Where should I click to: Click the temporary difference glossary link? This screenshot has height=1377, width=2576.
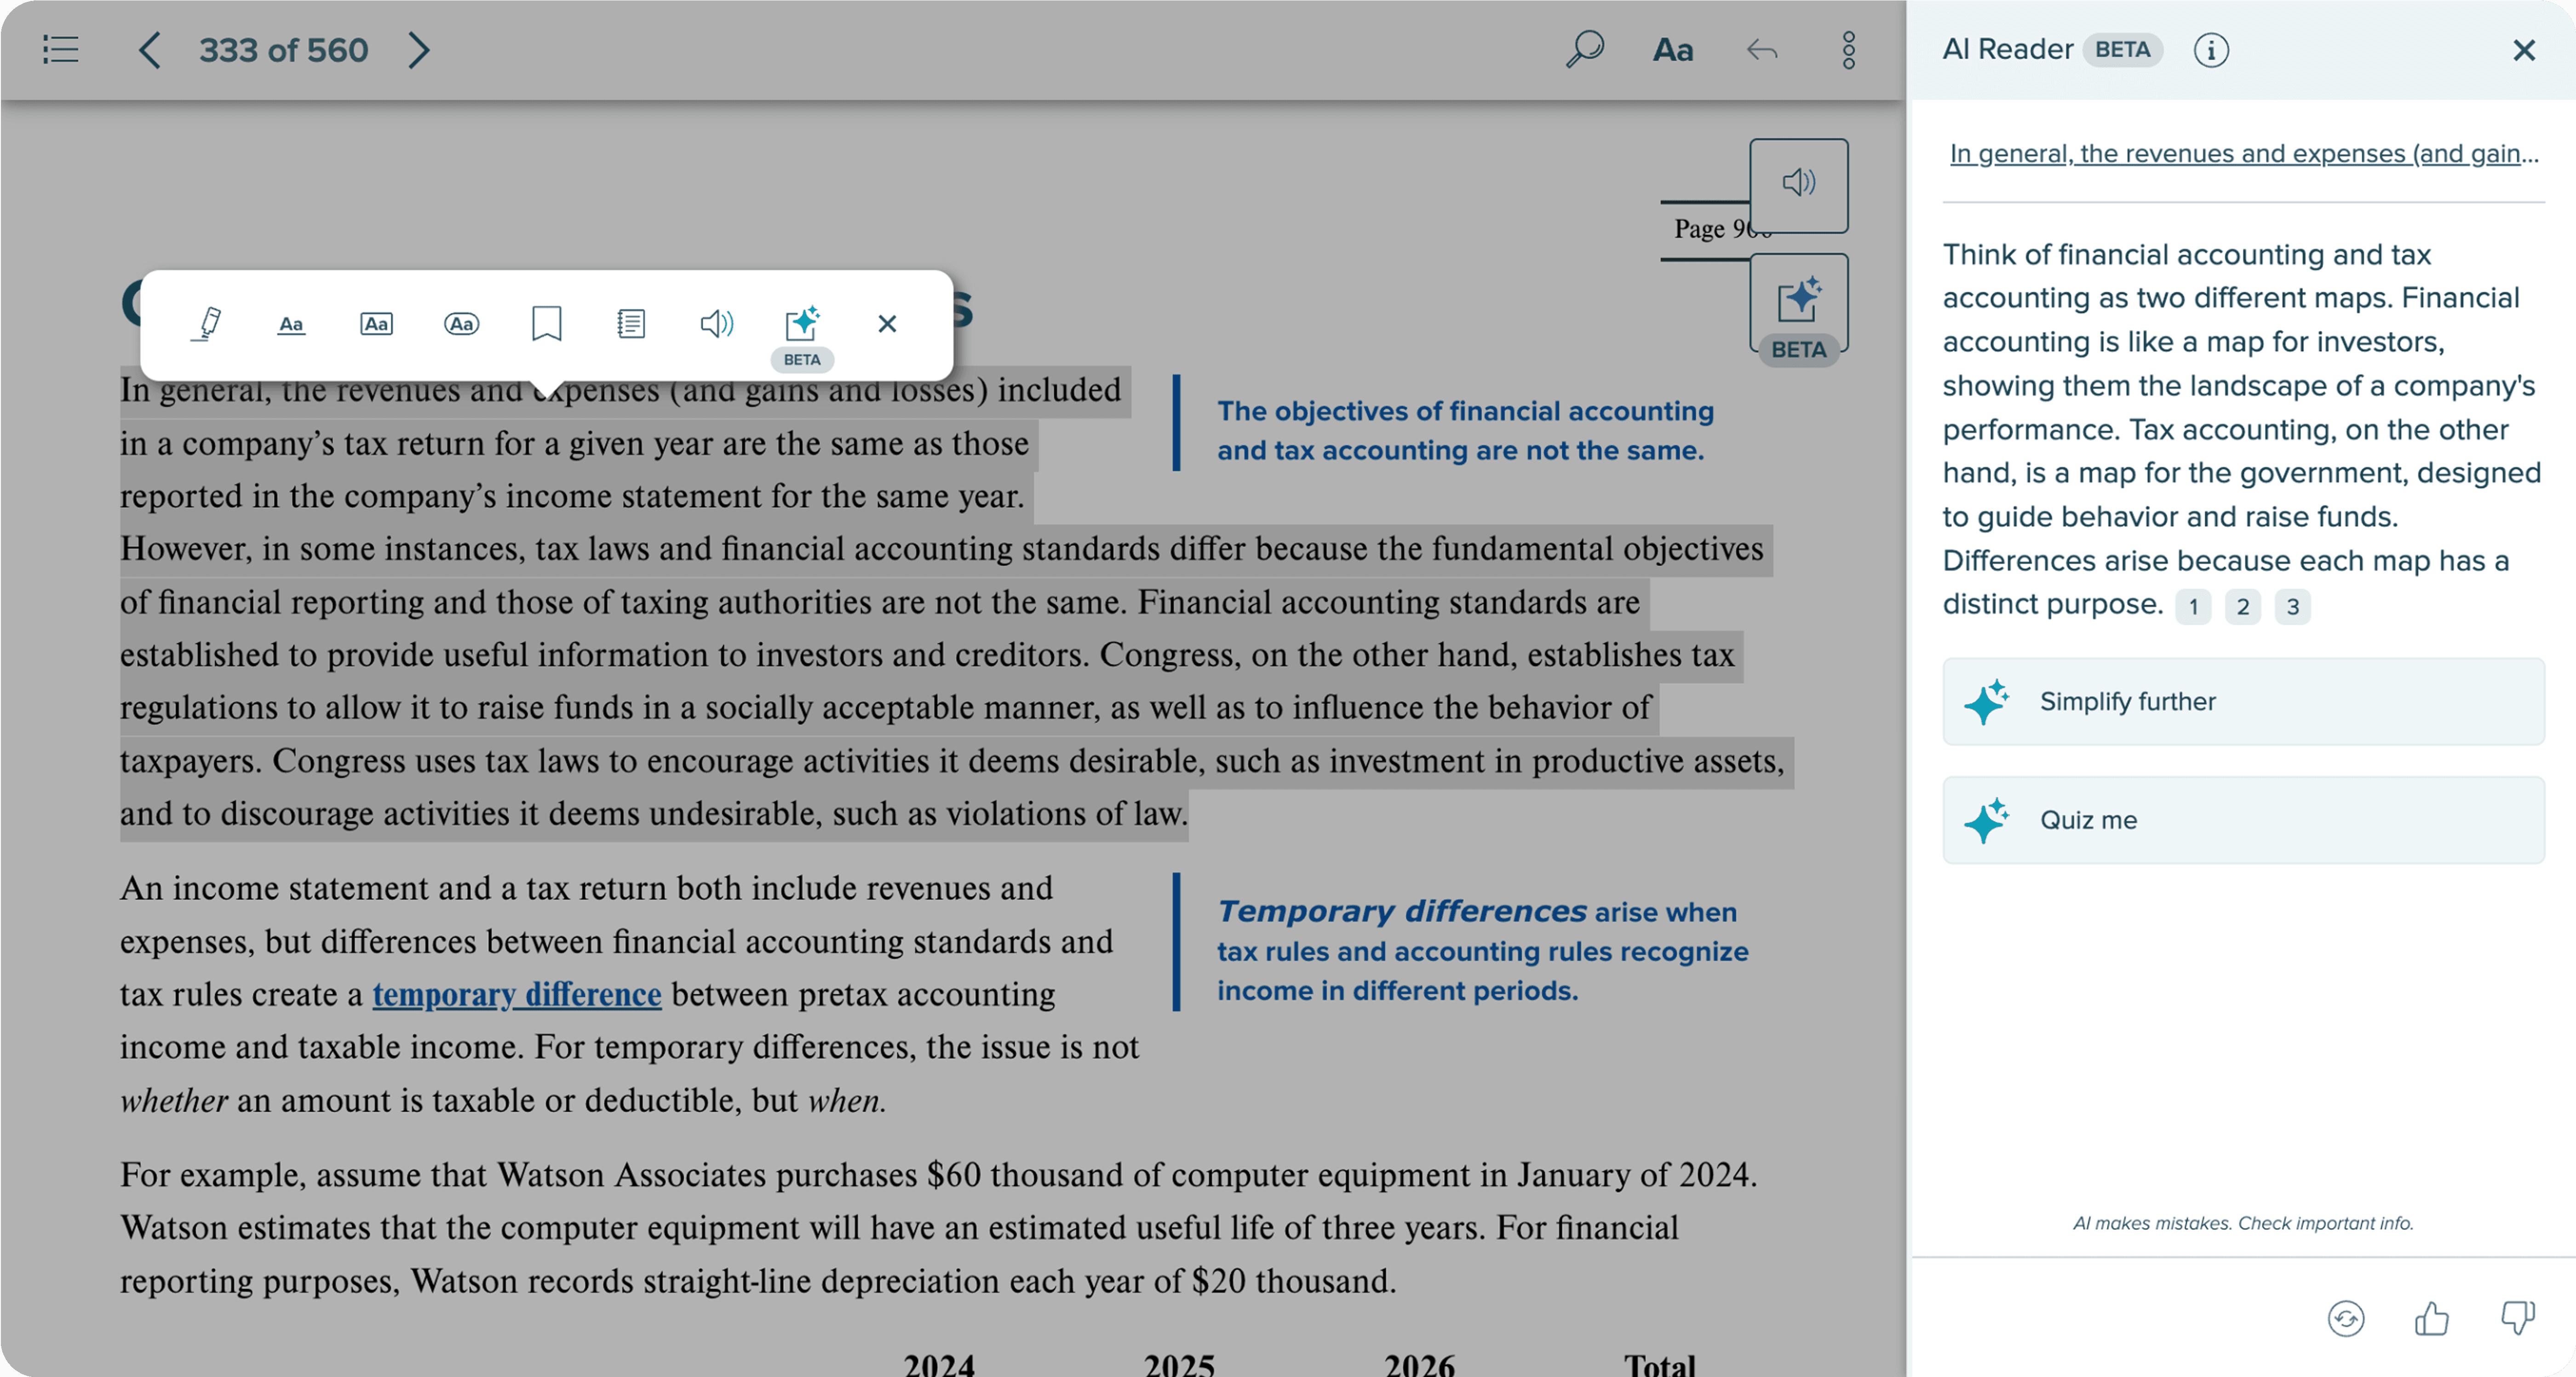pos(516,994)
